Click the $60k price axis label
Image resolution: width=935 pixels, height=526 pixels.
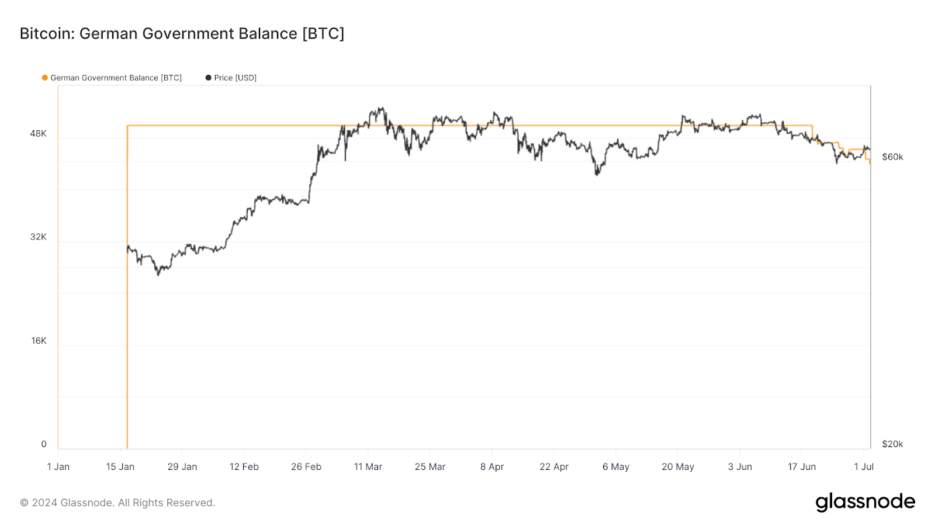(x=892, y=157)
